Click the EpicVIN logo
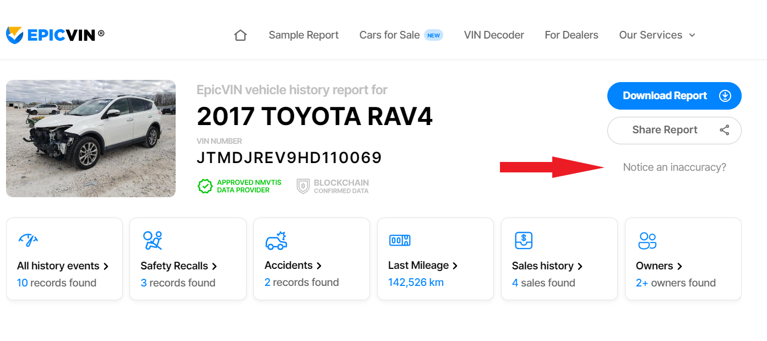Image resolution: width=767 pixels, height=341 pixels. (x=55, y=35)
